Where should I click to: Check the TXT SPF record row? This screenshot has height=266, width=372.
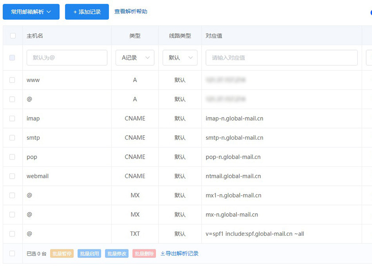[12, 234]
